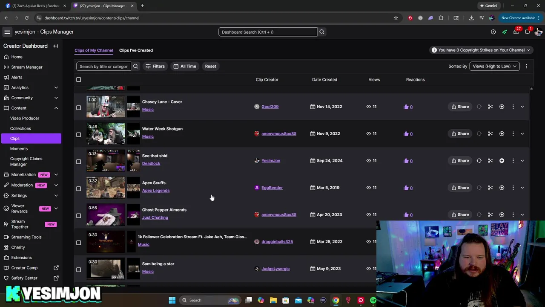Screen dimensions: 545x307
Task: Open Moments under Content
Action: click(x=19, y=149)
